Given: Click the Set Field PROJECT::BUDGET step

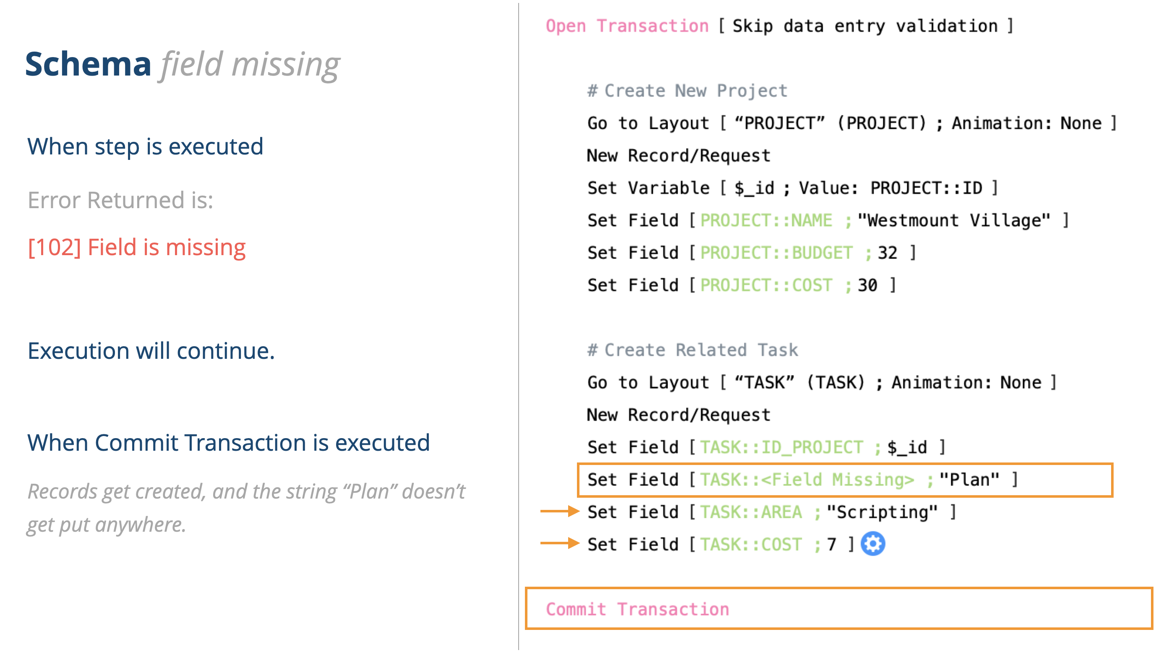Looking at the screenshot, I should pyautogui.click(x=751, y=253).
